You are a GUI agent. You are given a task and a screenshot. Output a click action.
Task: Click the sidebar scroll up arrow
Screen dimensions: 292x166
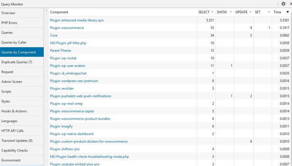47,11
